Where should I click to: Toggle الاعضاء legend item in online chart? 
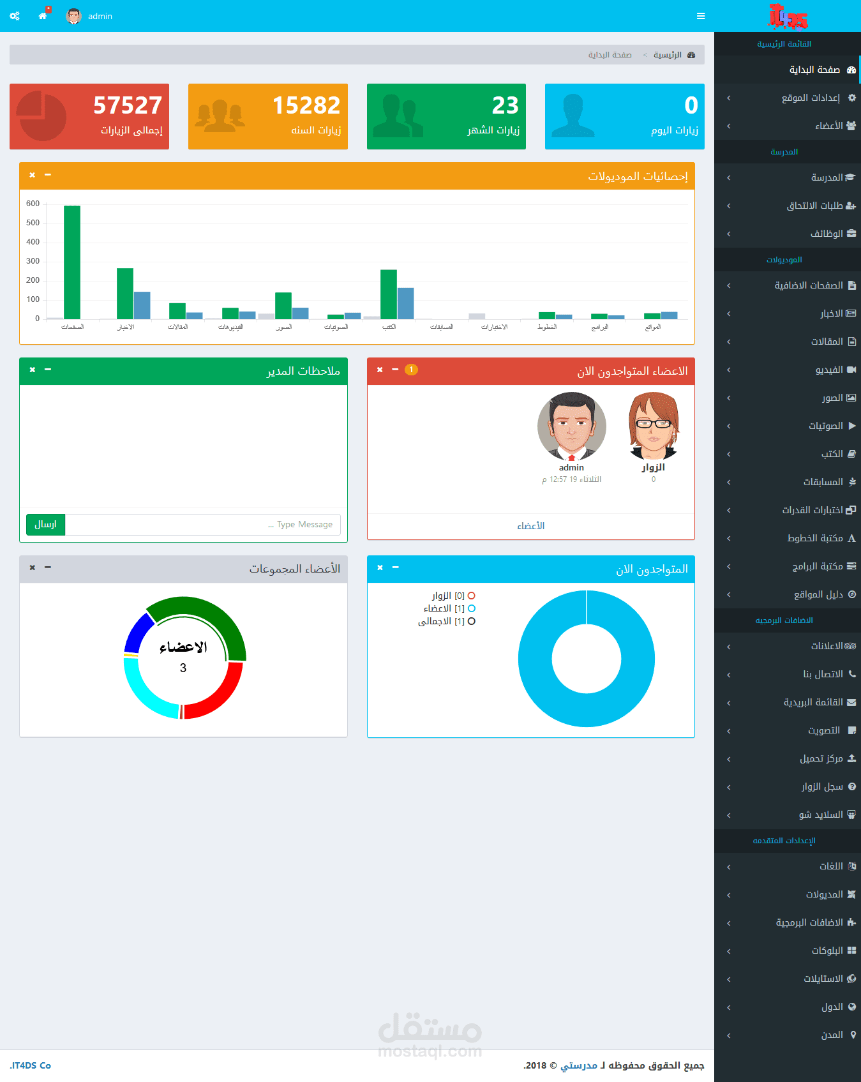(x=449, y=608)
